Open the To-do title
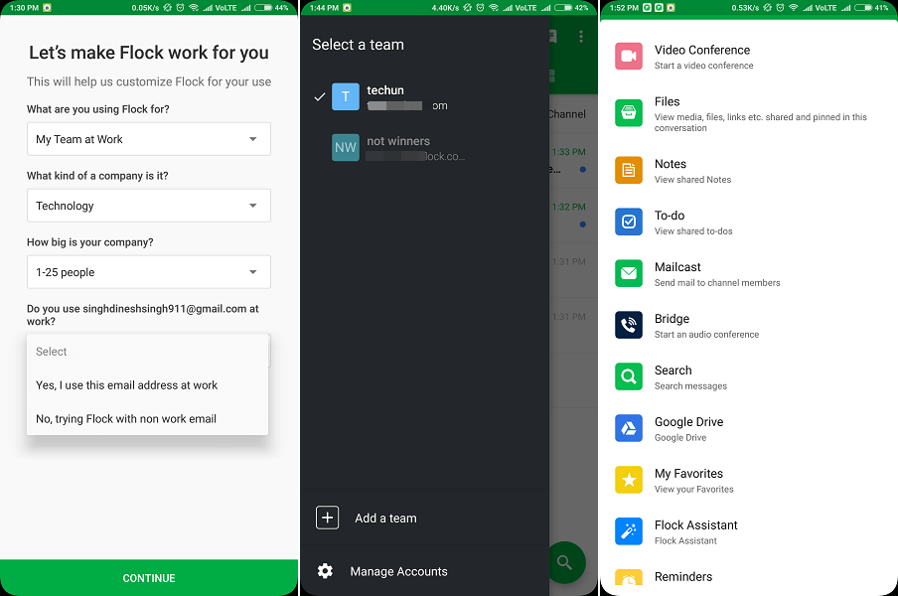 coord(670,216)
